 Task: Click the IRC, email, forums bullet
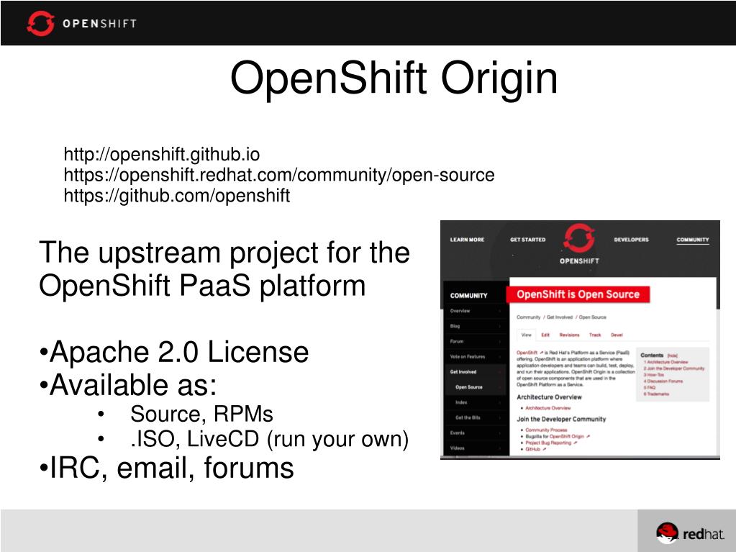[167, 468]
